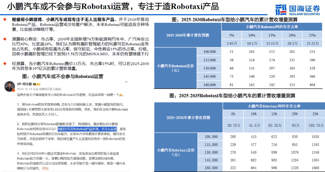Select the cell with value 197
The width and height of the screenshot is (325, 172).
pyautogui.click(x=272, y=68)
